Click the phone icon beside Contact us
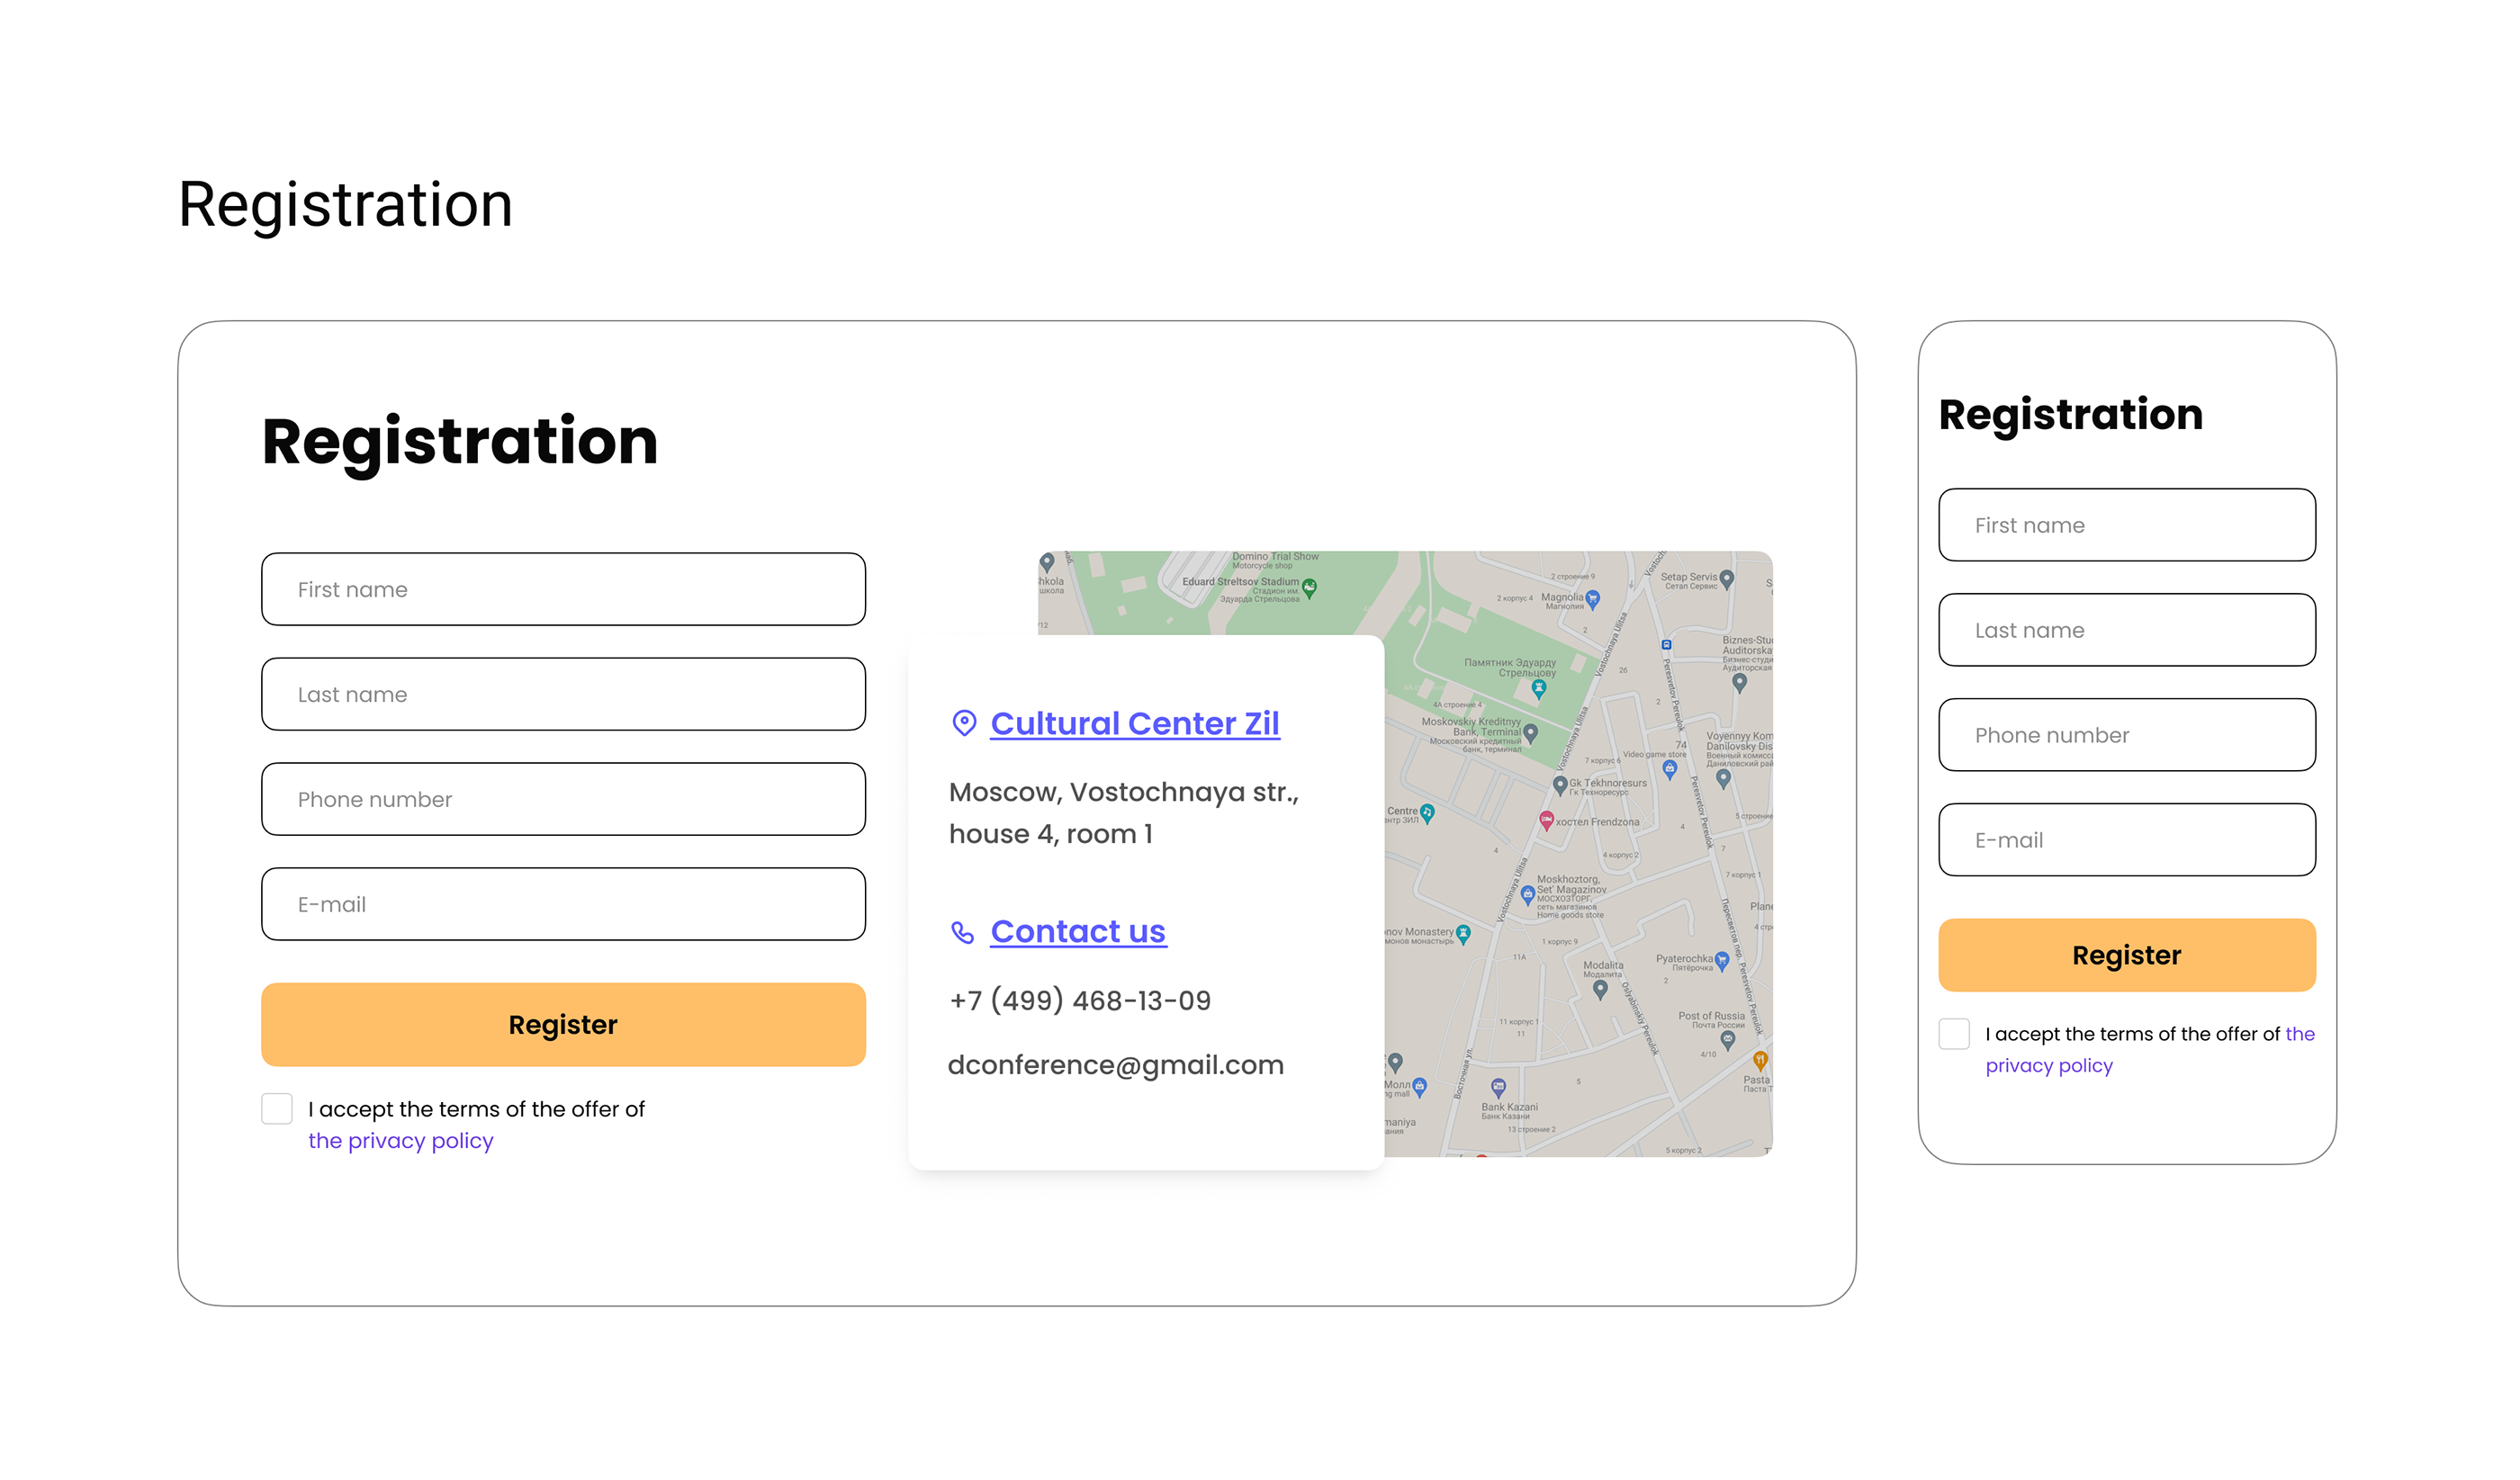The image size is (2520, 1480). (x=962, y=932)
